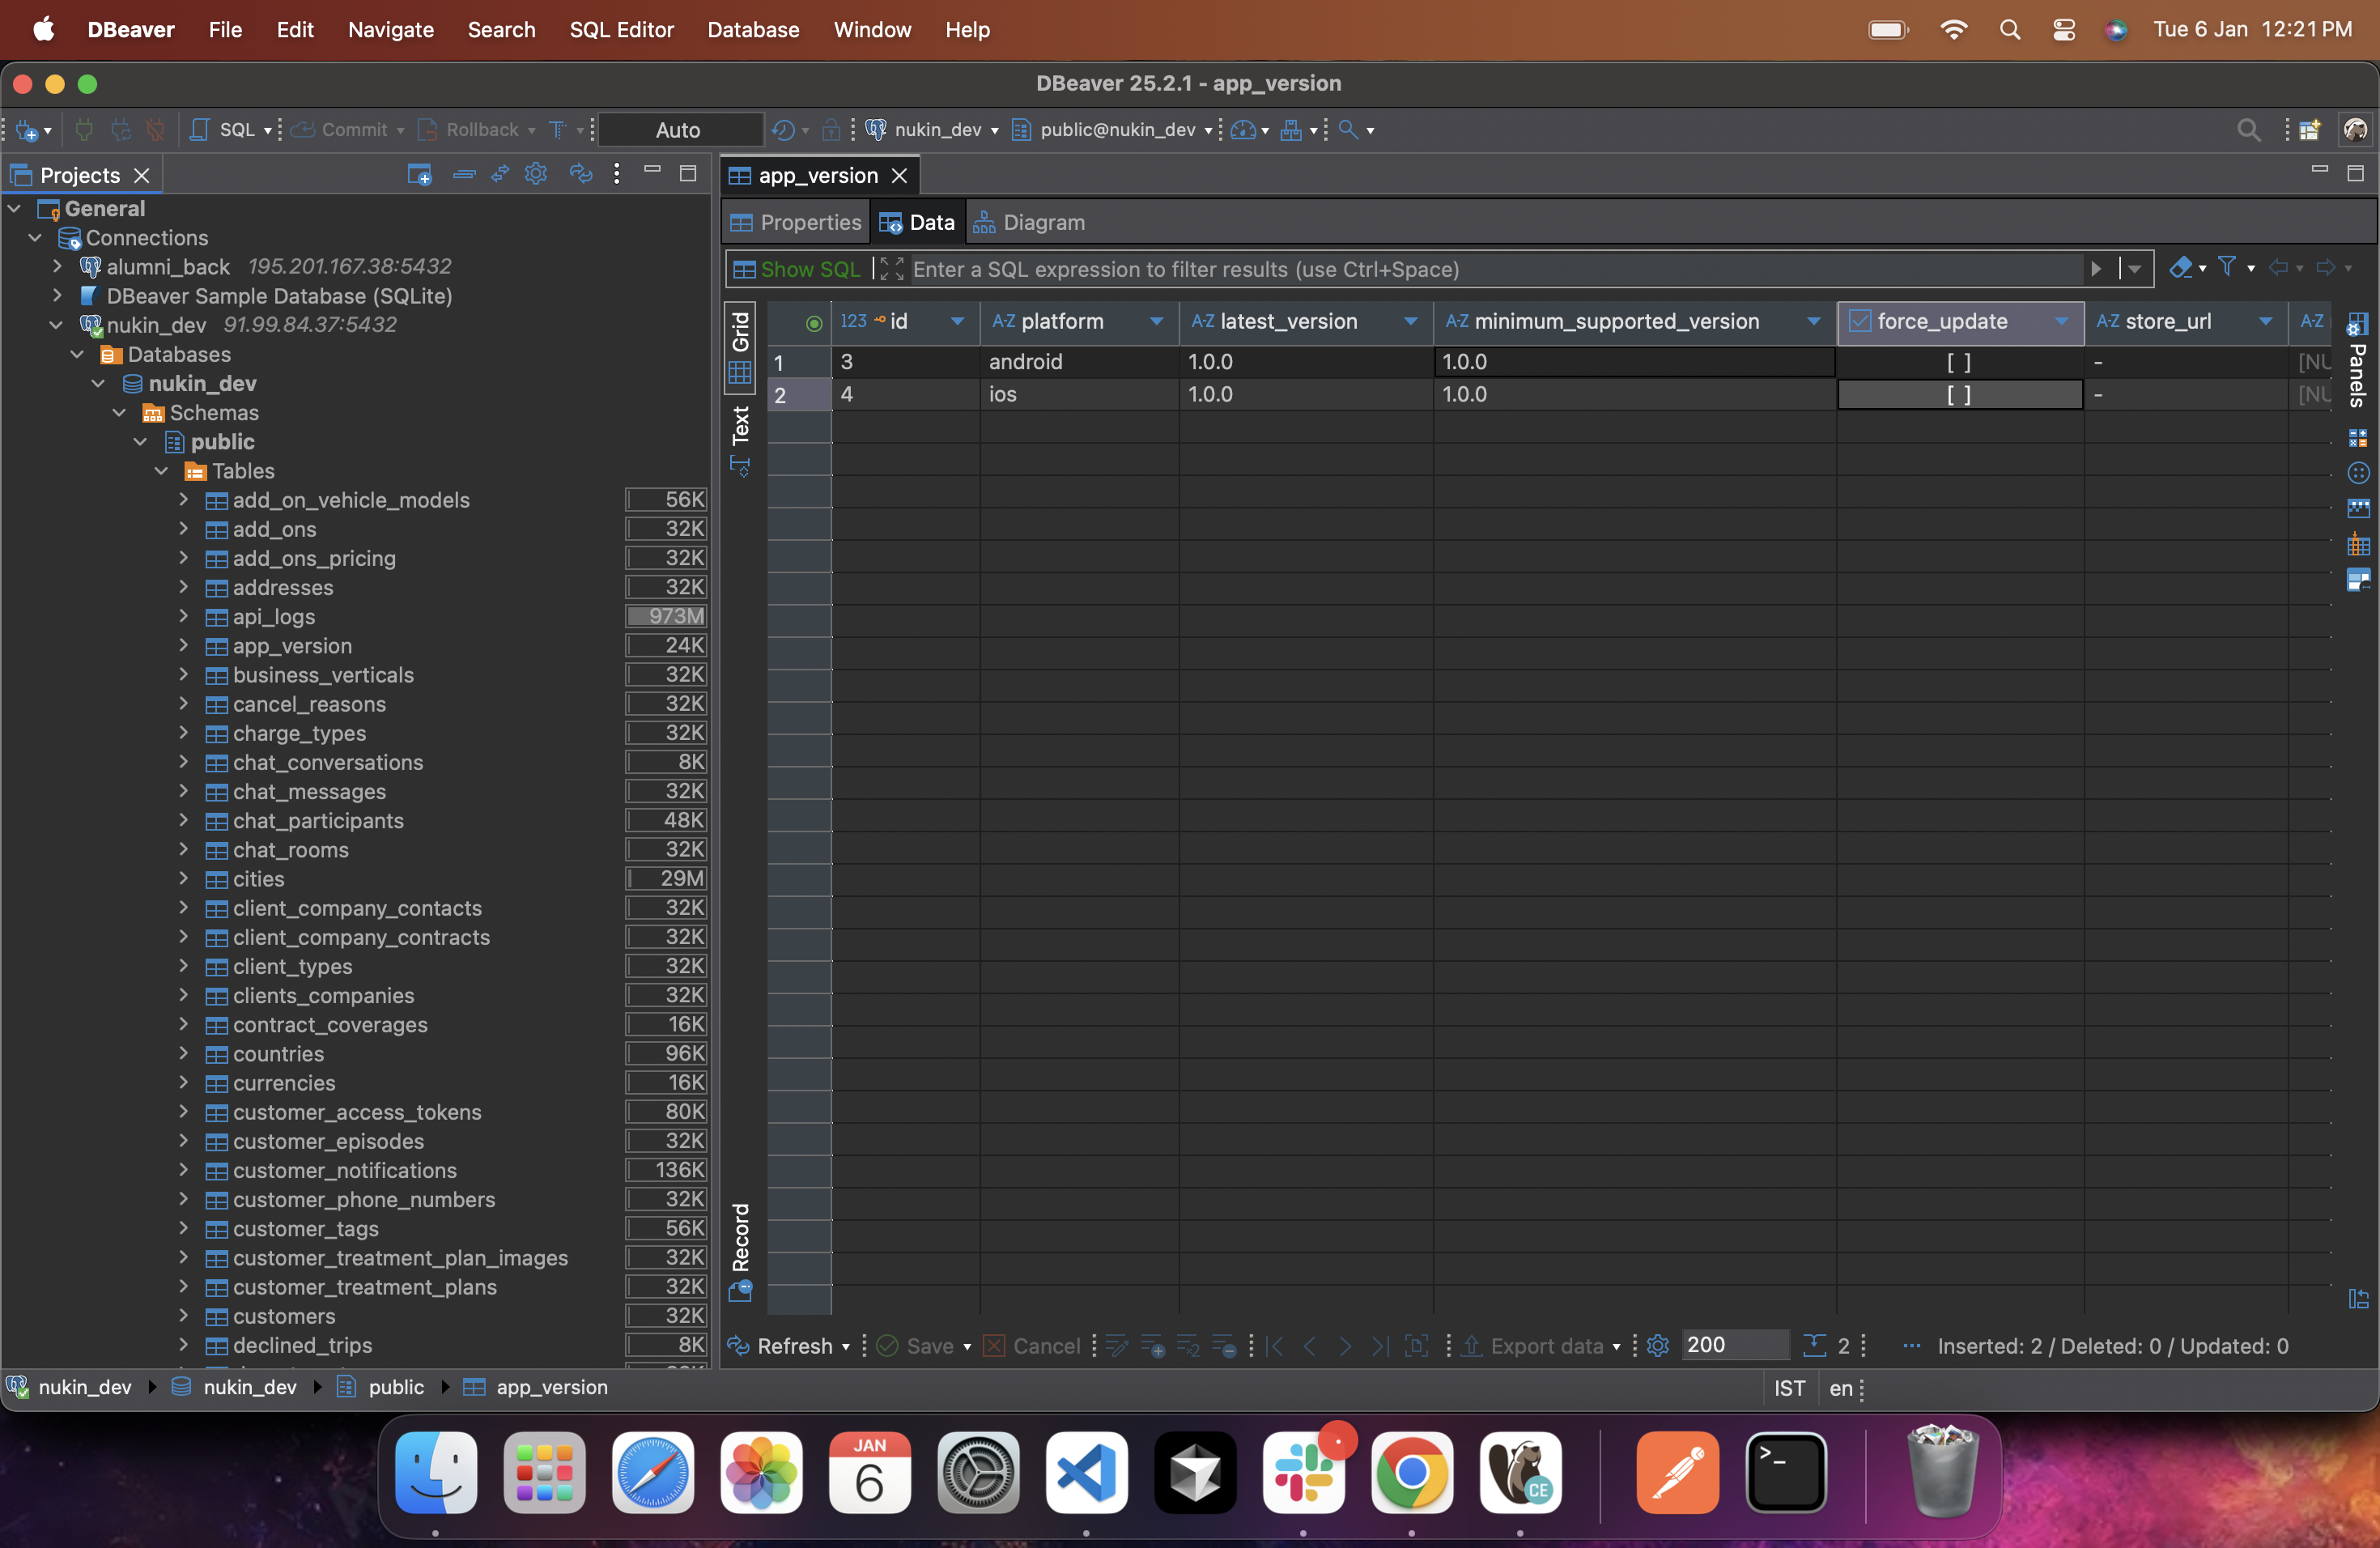Click the row count icon in footer
Image resolution: width=2380 pixels, height=1548 pixels.
[x=1814, y=1345]
